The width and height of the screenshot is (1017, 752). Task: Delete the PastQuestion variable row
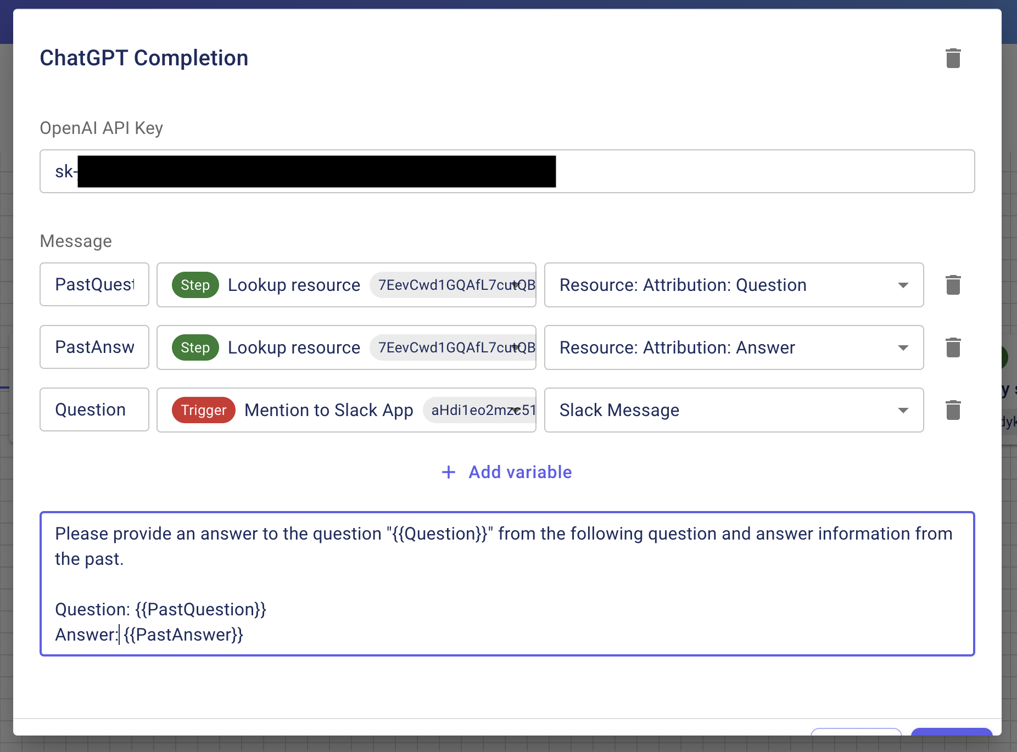point(953,285)
